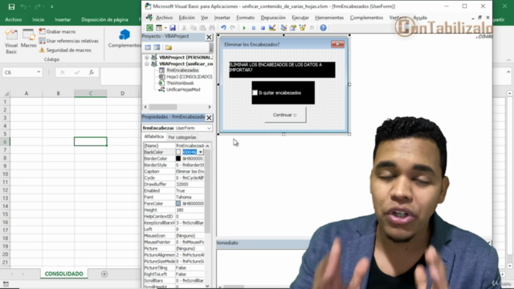Click the Undo arrow in VBA toolbar
The width and height of the screenshot is (514, 289).
click(223, 28)
